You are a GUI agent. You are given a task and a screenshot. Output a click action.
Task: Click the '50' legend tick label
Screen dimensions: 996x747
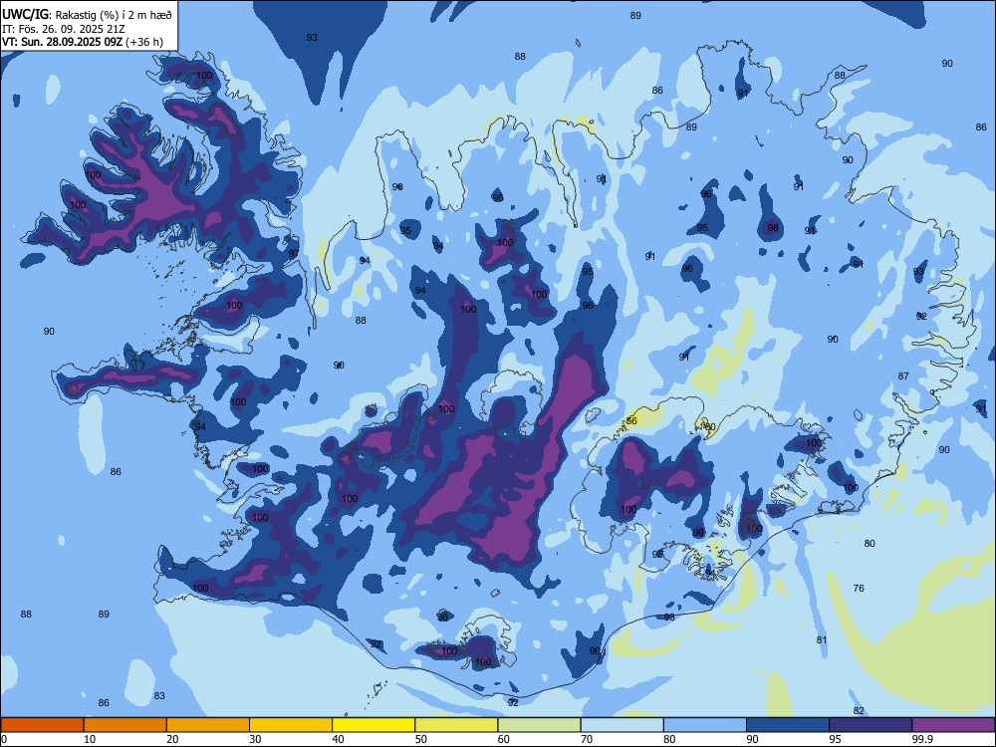(420, 739)
